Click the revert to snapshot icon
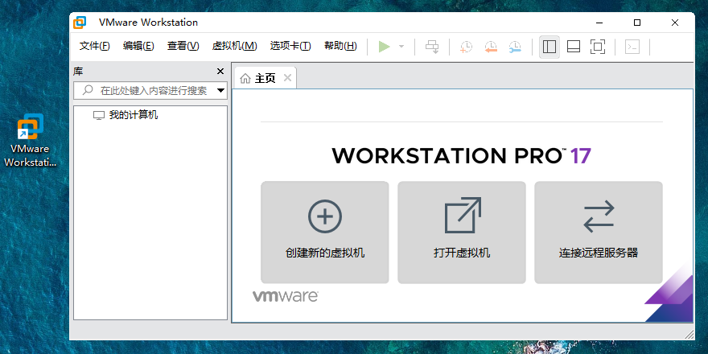This screenshot has width=708, height=354. [x=490, y=47]
